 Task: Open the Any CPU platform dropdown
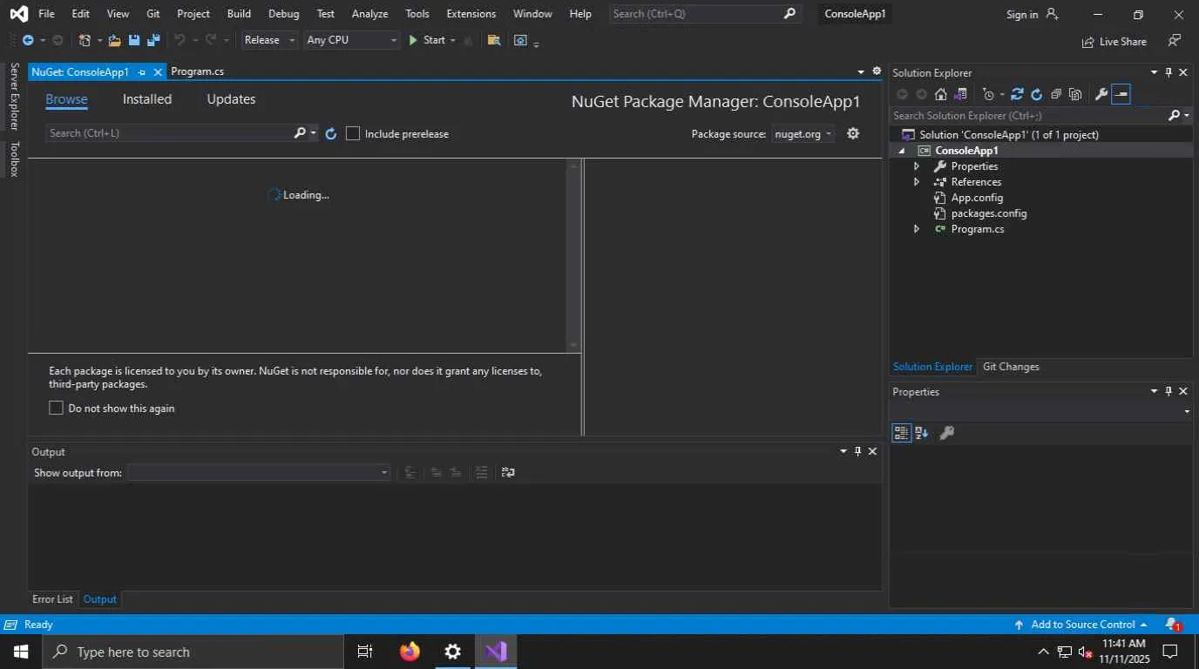point(352,40)
